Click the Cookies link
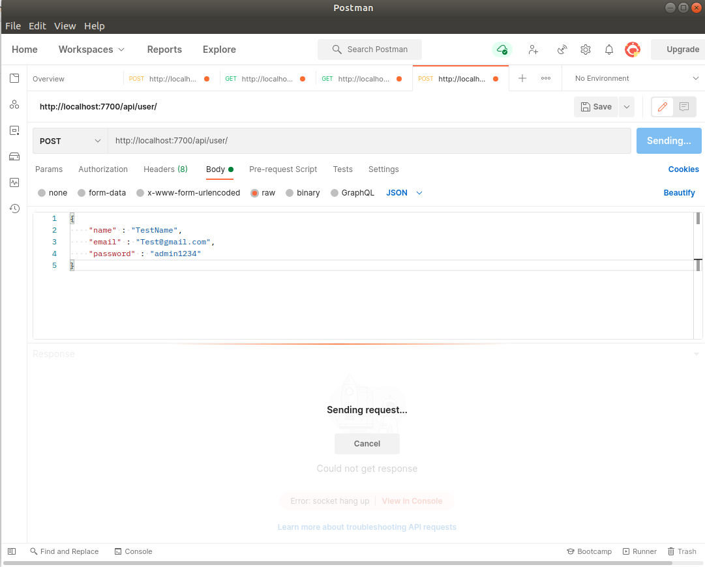The width and height of the screenshot is (705, 567). 683,169
